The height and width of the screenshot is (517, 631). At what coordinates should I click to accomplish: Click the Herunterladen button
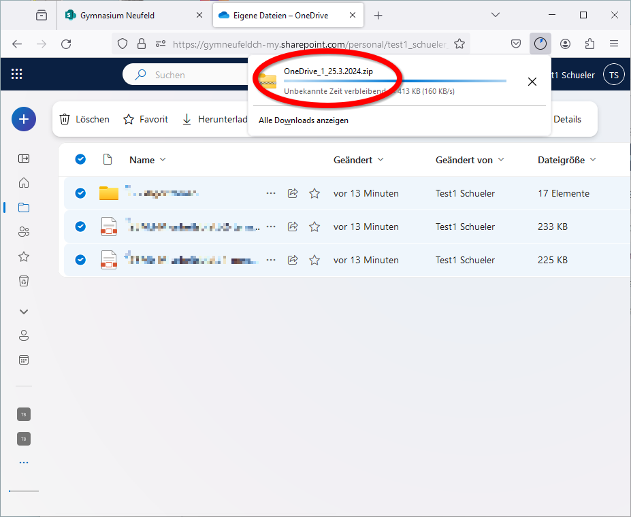214,120
